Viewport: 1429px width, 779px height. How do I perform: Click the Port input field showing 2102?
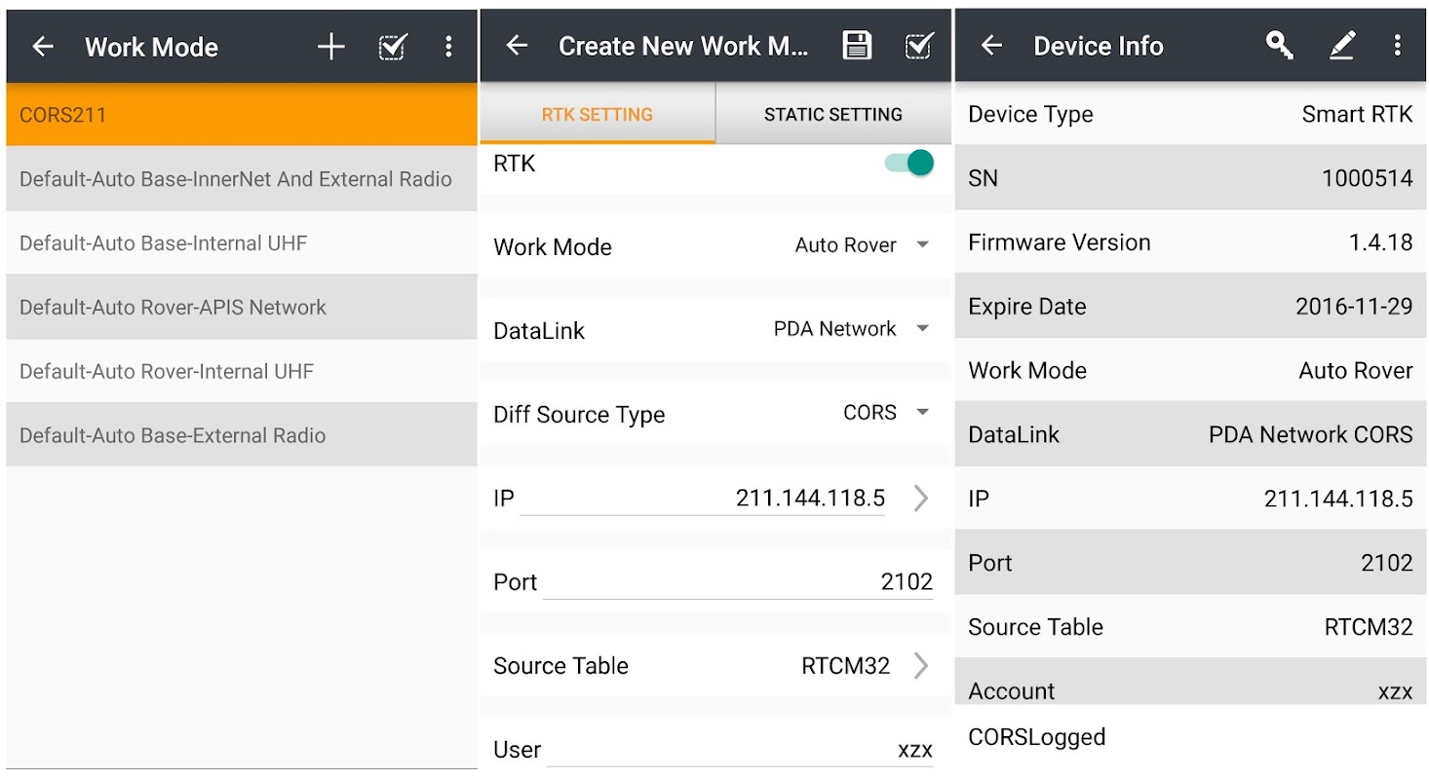(x=737, y=581)
